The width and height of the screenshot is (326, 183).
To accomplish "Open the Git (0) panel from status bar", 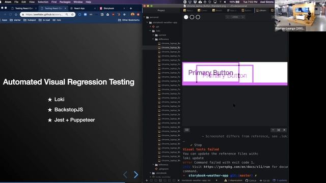I will click(x=265, y=180).
